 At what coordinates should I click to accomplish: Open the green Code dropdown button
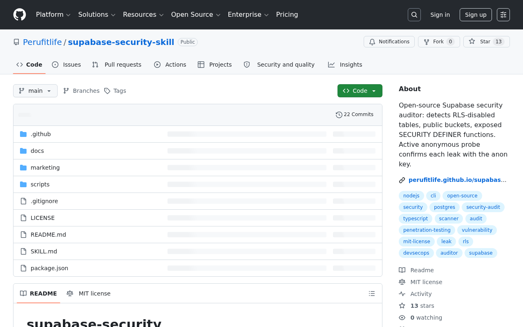point(360,91)
